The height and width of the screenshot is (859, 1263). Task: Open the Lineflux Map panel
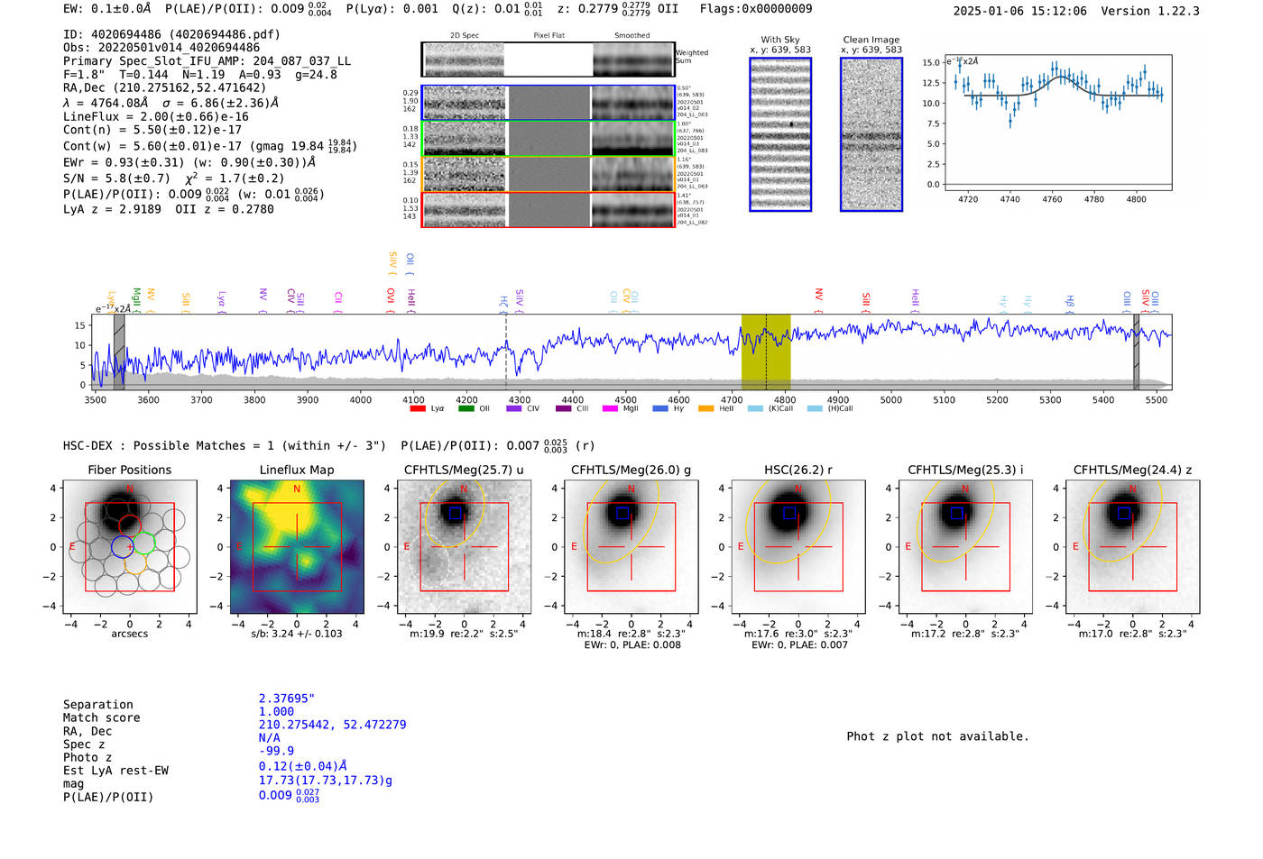tap(297, 547)
